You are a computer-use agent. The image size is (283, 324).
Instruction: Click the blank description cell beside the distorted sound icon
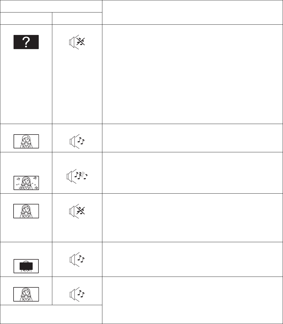pos(192,173)
